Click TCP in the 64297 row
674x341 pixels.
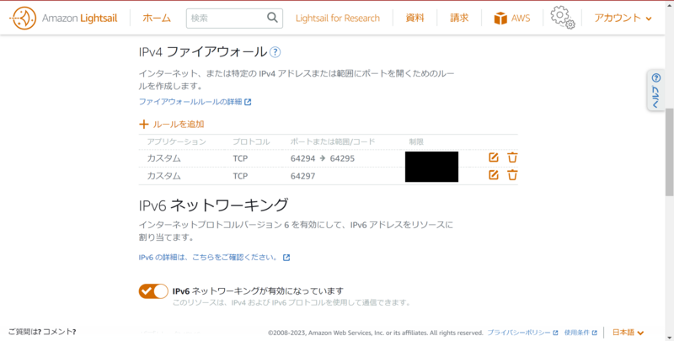[240, 176]
